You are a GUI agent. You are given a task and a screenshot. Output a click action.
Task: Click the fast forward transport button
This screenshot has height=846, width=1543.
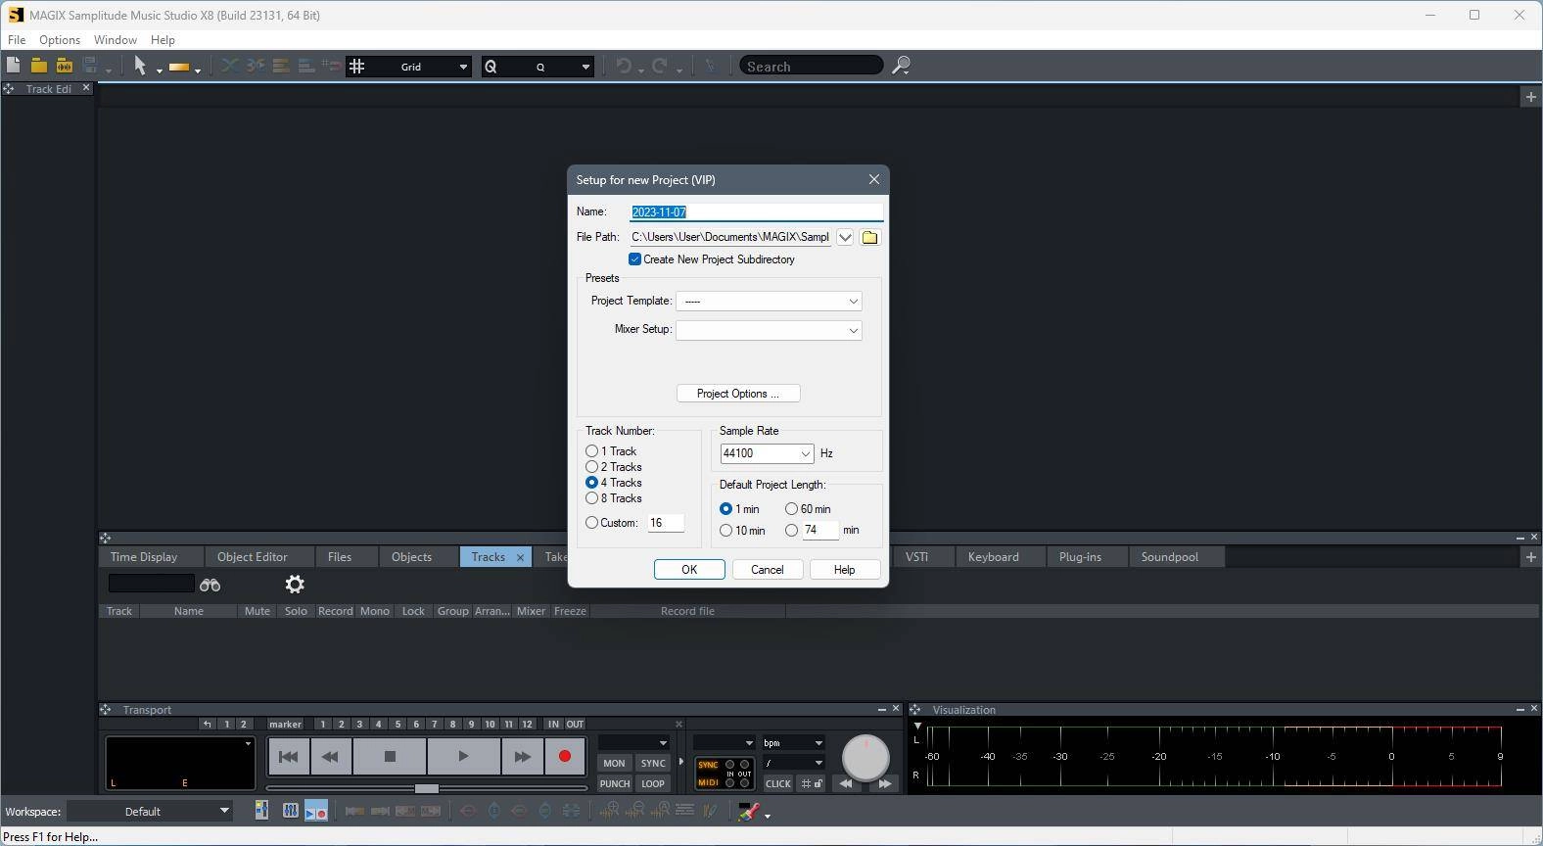click(x=522, y=757)
